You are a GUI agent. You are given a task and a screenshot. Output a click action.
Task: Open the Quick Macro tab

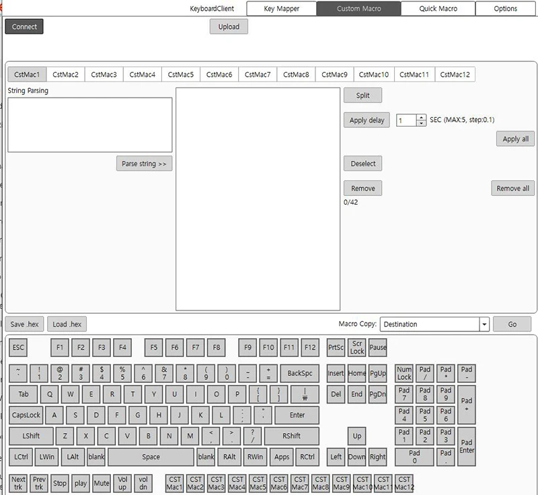[438, 9]
